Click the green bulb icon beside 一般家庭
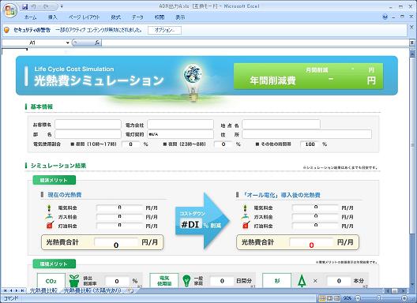417x303 pixels. click(186, 281)
